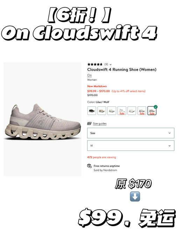The image size is (179, 238).
Task: Click the green checkmark on selected swatch
Action: pos(155,107)
